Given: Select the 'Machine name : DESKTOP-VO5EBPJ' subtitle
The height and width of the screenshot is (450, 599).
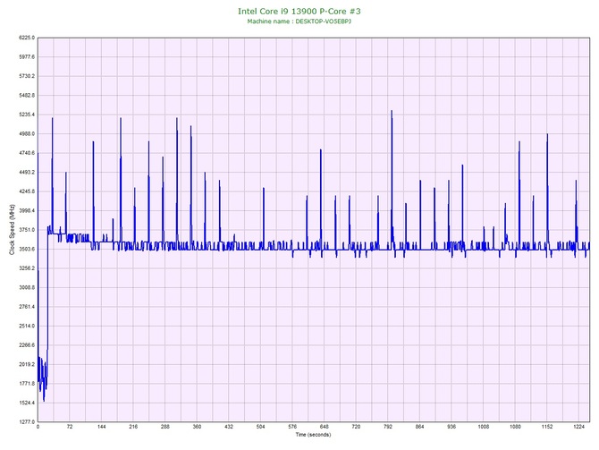Looking at the screenshot, I should click(x=299, y=21).
